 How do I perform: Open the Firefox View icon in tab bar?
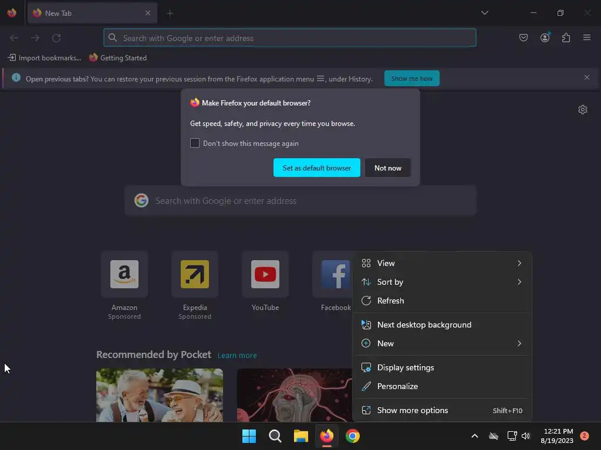[12, 13]
